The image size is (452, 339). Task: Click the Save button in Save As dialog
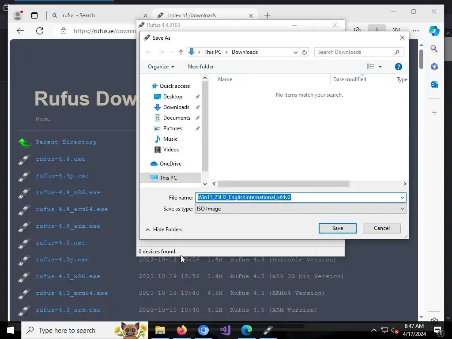coord(337,228)
